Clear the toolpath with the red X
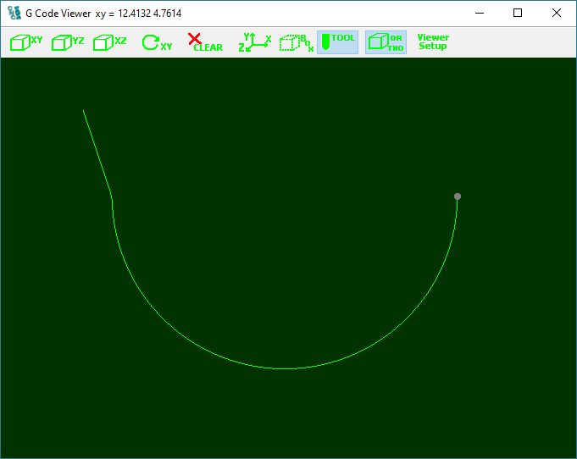 tap(203, 42)
